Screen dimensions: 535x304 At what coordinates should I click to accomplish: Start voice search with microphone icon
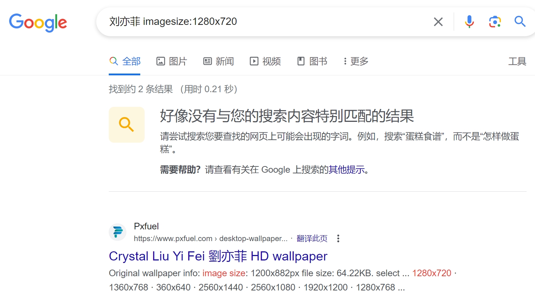[469, 22]
